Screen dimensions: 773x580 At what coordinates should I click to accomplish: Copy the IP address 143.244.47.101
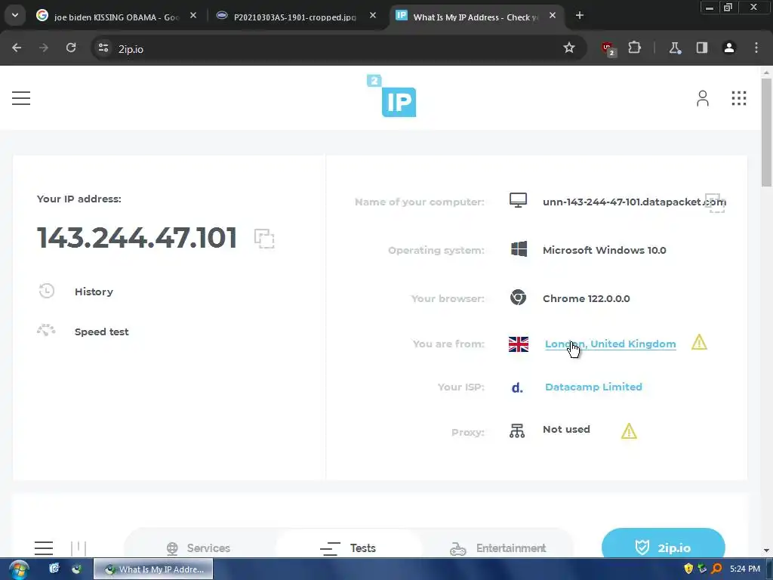[264, 239]
